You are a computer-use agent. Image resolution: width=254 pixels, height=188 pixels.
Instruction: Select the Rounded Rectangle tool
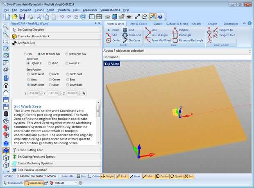[188, 40]
